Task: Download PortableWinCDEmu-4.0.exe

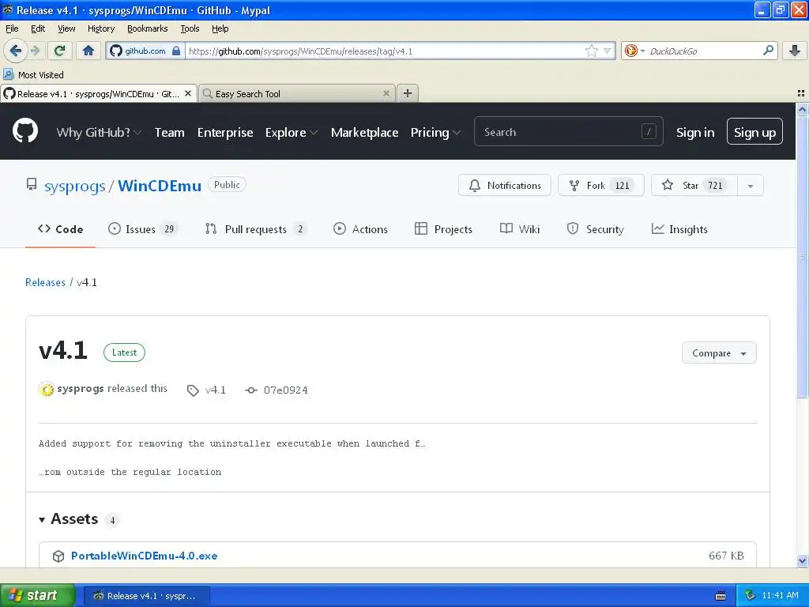Action: point(144,556)
